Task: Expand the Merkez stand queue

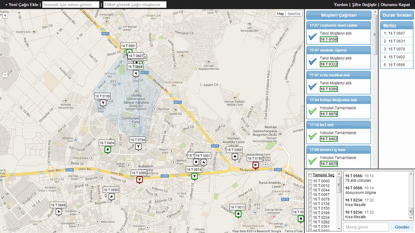Action: point(390,26)
